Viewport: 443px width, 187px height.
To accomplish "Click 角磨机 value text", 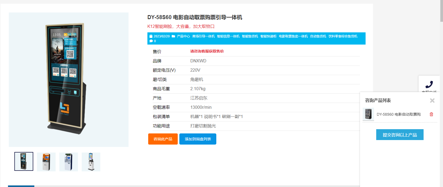I will pyautogui.click(x=197, y=80).
